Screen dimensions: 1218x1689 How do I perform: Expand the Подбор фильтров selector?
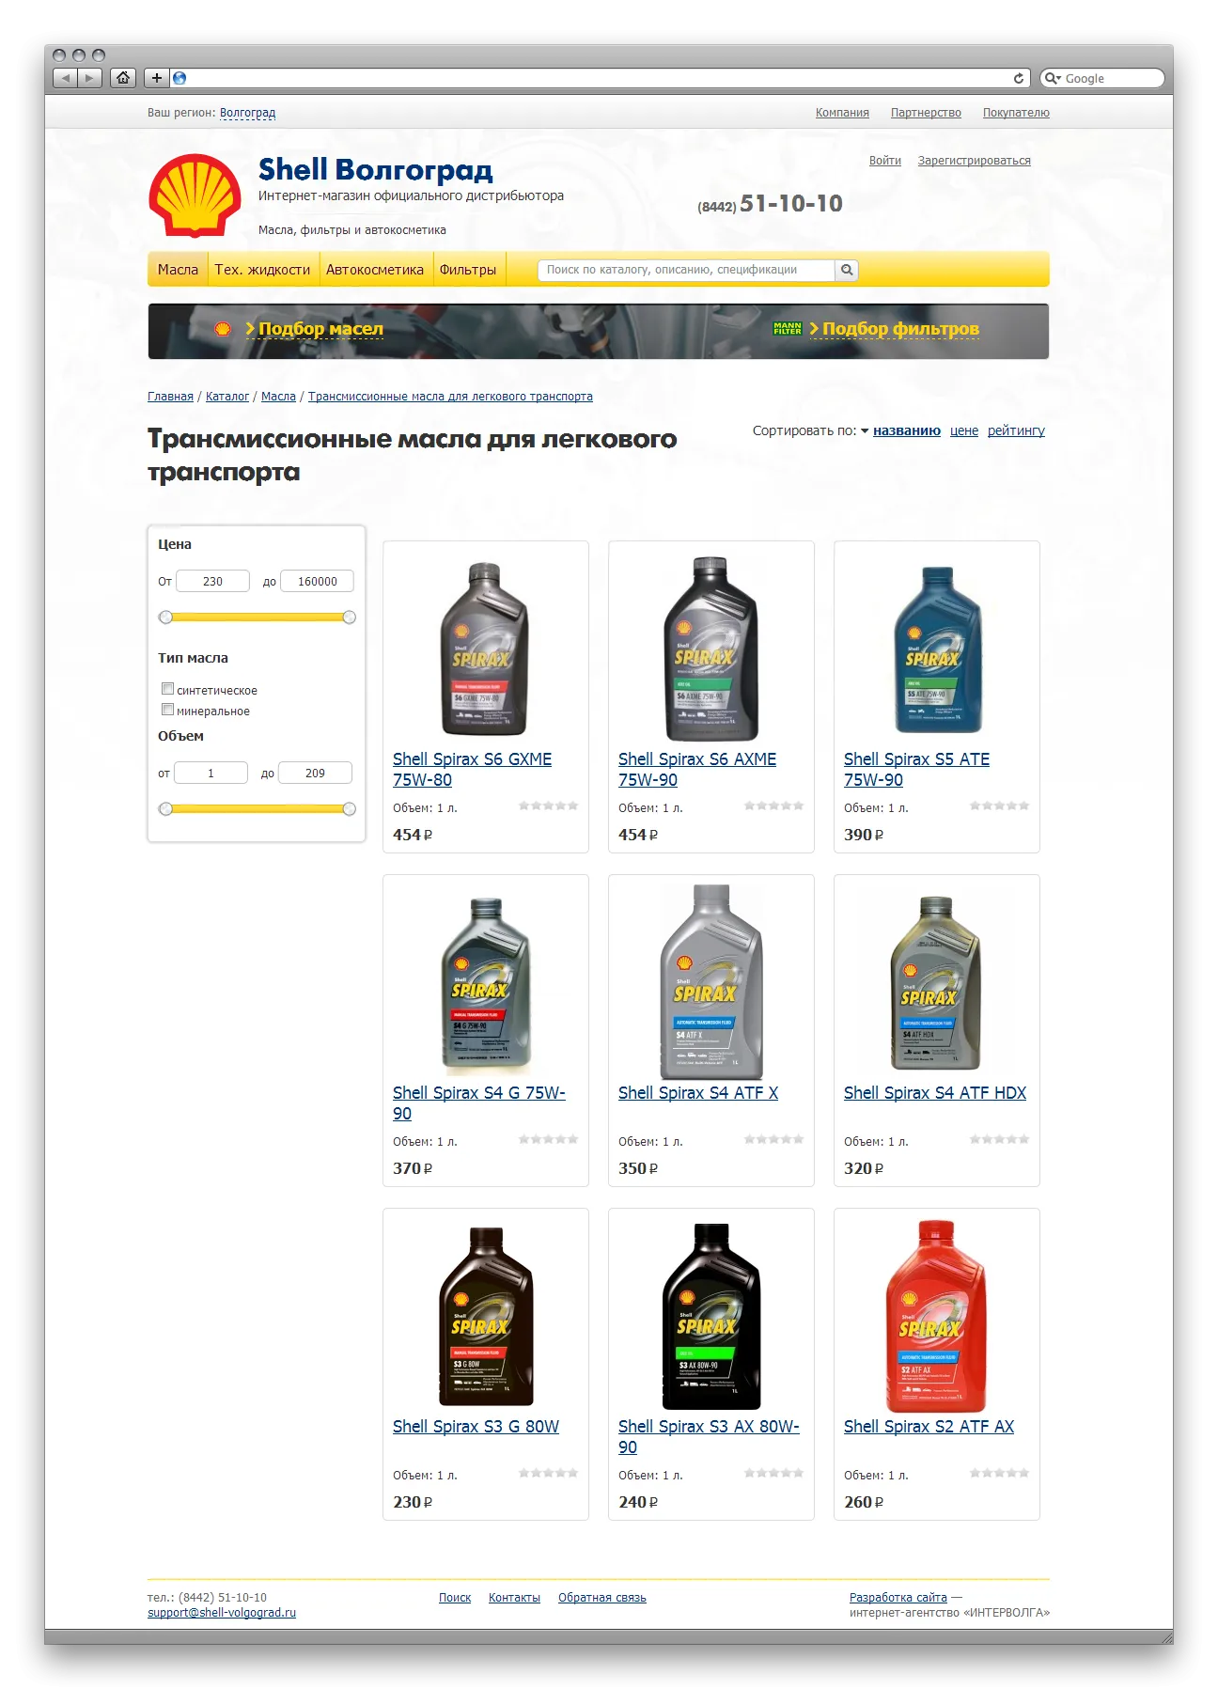tap(900, 329)
